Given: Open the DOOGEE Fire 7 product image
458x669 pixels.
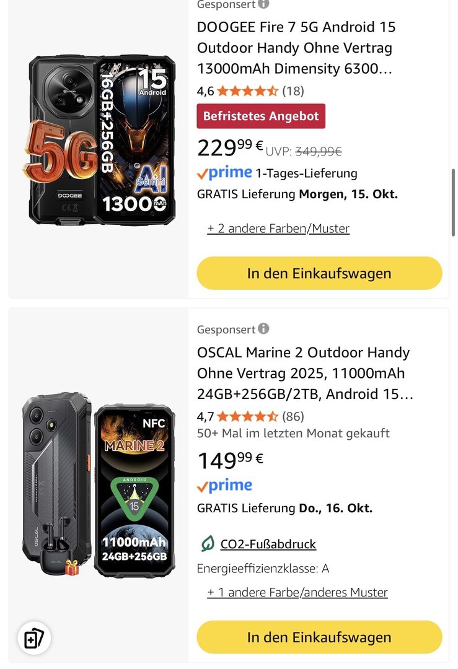Looking at the screenshot, I should point(99,139).
